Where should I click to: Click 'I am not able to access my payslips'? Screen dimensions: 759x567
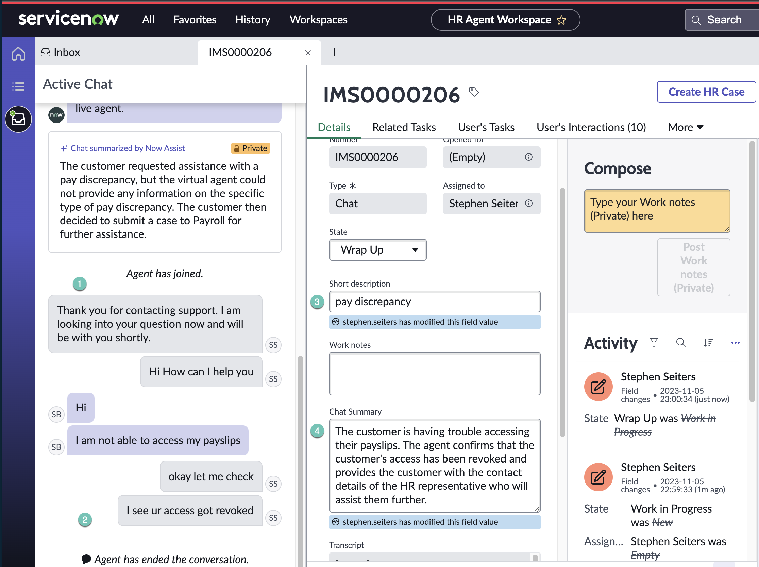[158, 440]
